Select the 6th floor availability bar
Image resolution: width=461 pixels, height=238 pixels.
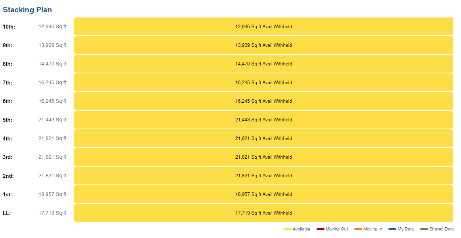point(263,101)
